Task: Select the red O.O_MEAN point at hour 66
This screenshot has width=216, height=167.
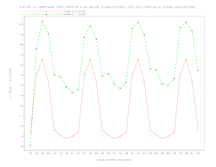Action: click(x=162, y=138)
